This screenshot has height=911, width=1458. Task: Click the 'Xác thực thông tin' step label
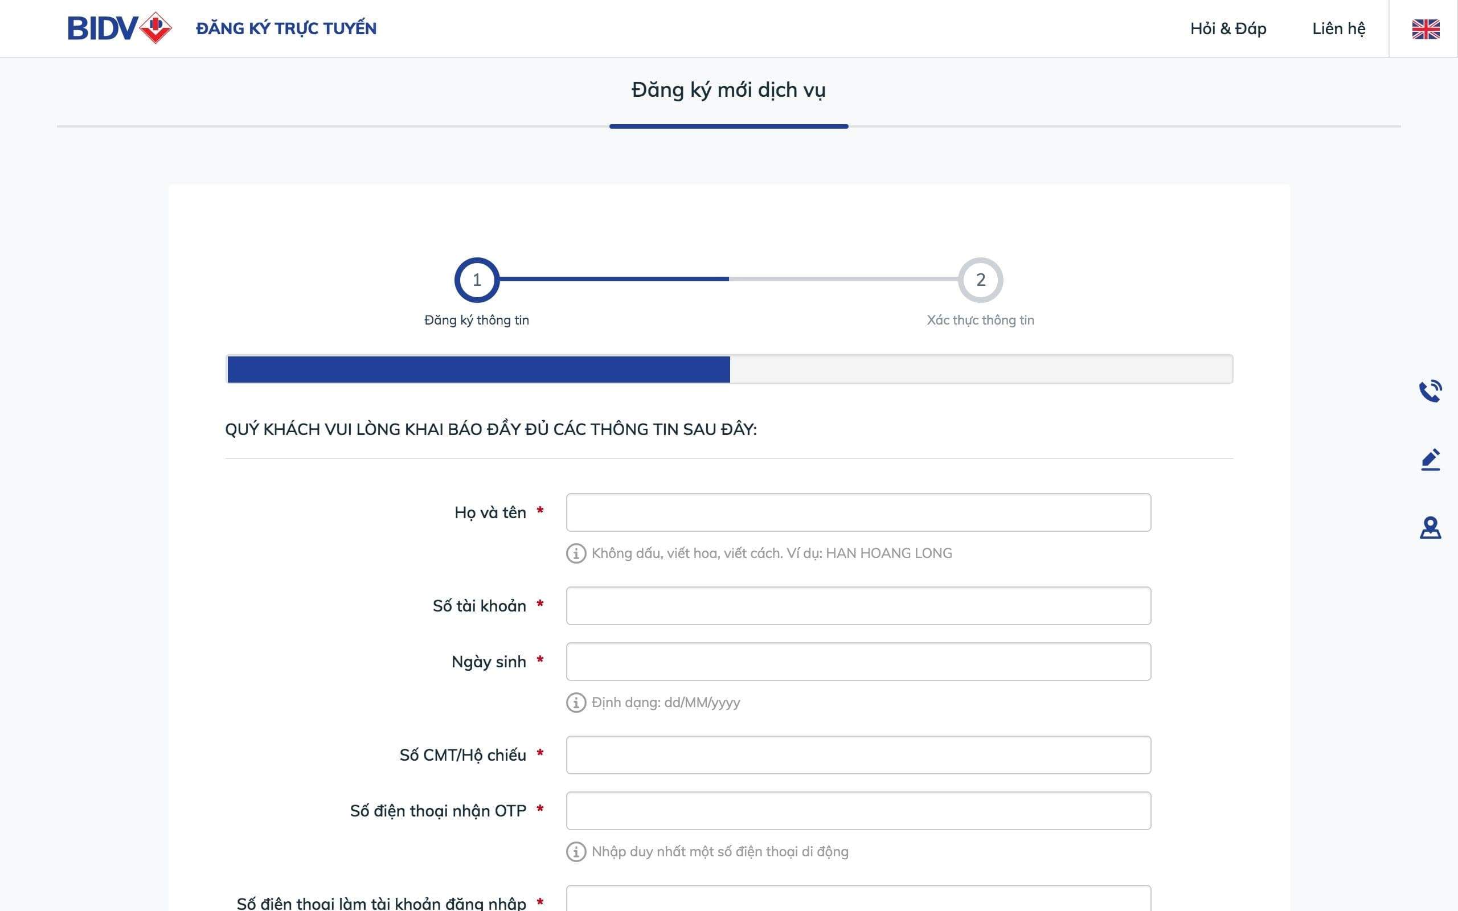980,320
